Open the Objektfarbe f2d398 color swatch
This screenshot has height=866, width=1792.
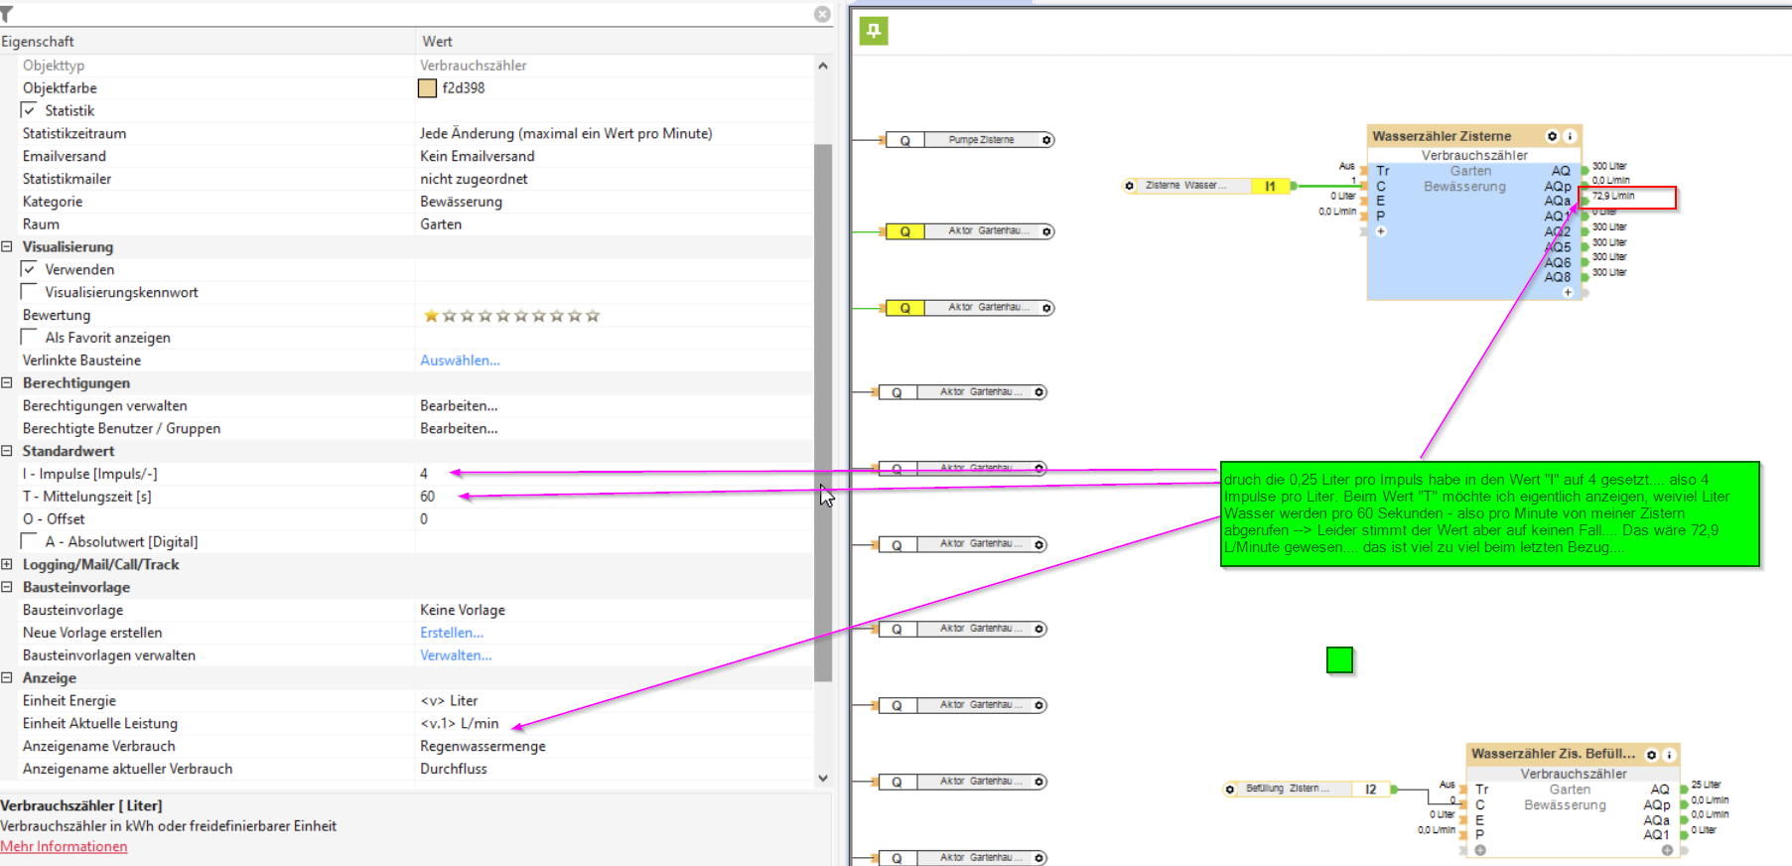(x=427, y=88)
